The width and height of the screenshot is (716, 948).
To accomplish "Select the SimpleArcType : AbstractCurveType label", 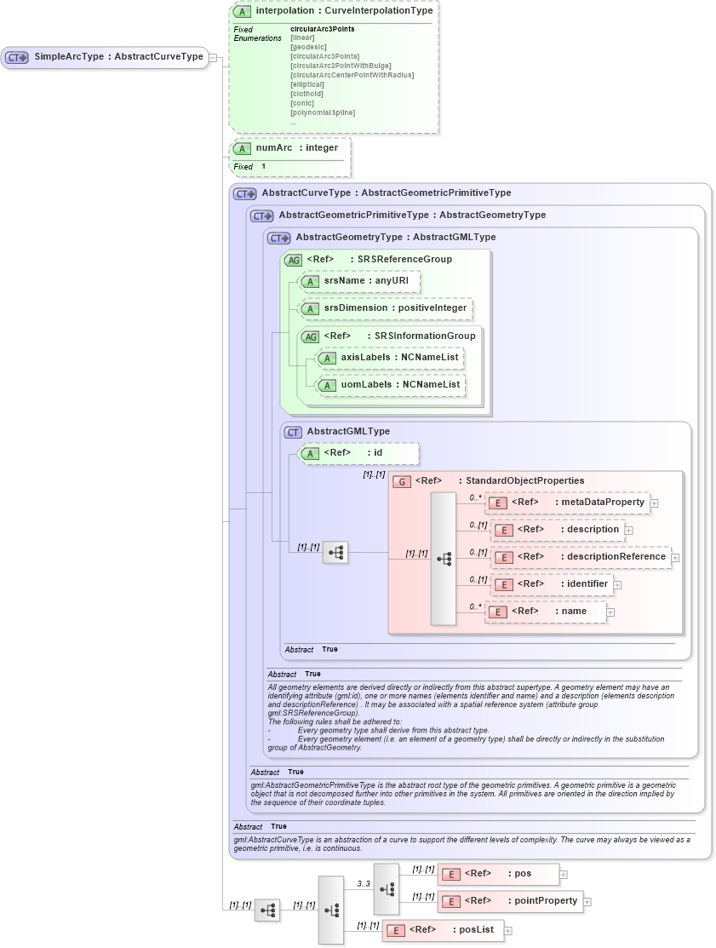I will (119, 57).
